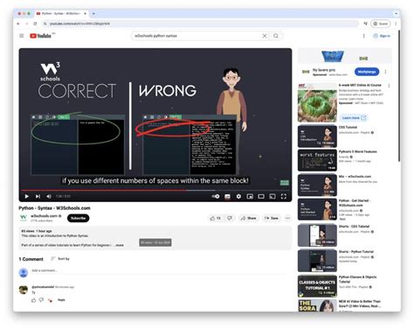Click the Add a comment field
Image resolution: width=414 pixels, height=329 pixels.
pos(160,270)
